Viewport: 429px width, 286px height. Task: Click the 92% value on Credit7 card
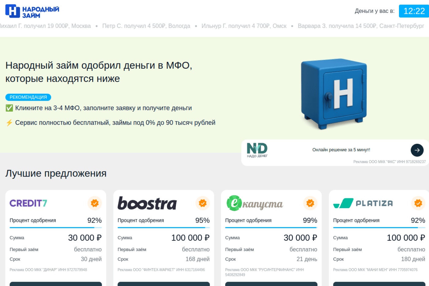click(x=94, y=220)
